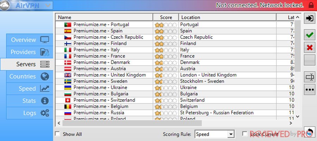Click the horizontal scrollbar thumb

(132, 123)
